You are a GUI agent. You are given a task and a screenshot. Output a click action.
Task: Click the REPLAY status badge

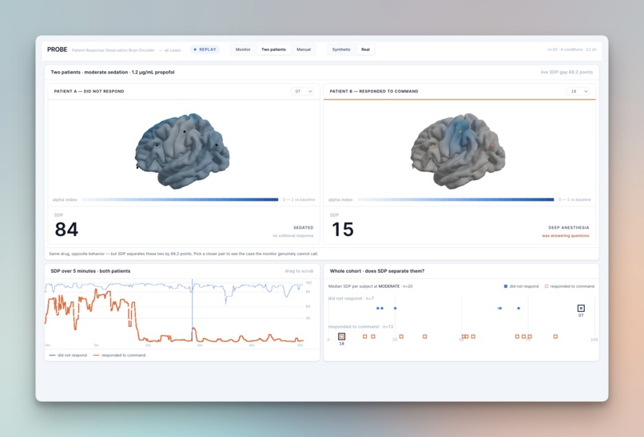click(x=205, y=49)
